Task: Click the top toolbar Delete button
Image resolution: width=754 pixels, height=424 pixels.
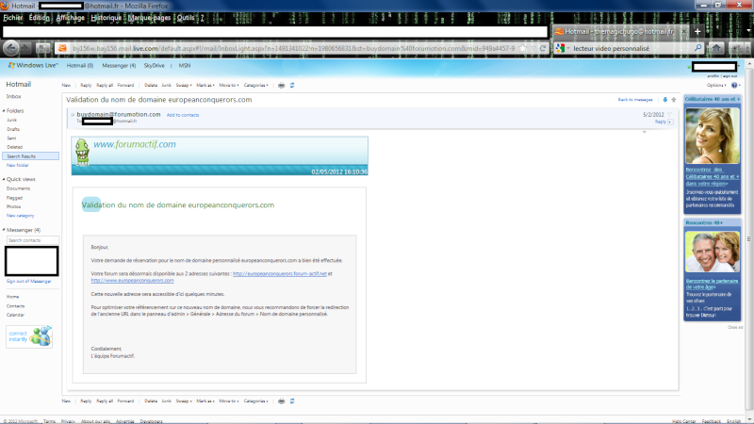Action: [x=151, y=85]
